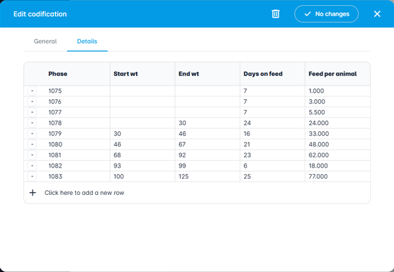Click 'Click here to add a new row'
394x272 pixels.
(x=84, y=193)
